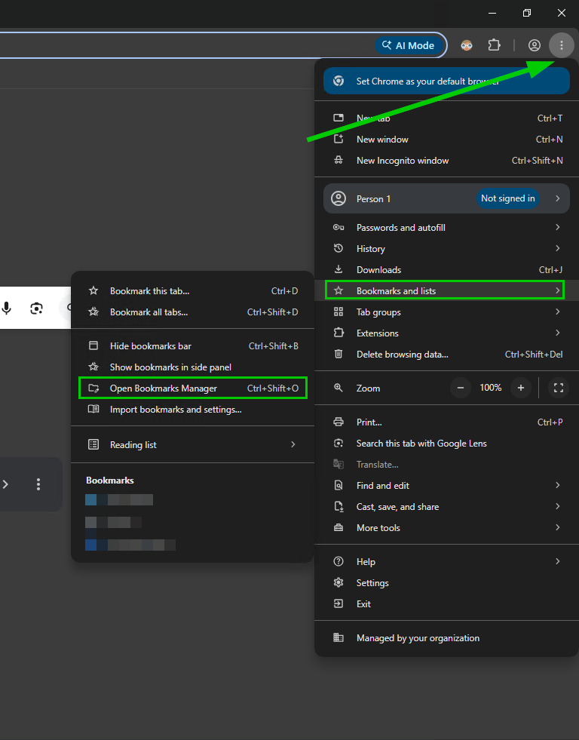579x740 pixels.
Task: Open the Help submenu
Action: [446, 562]
